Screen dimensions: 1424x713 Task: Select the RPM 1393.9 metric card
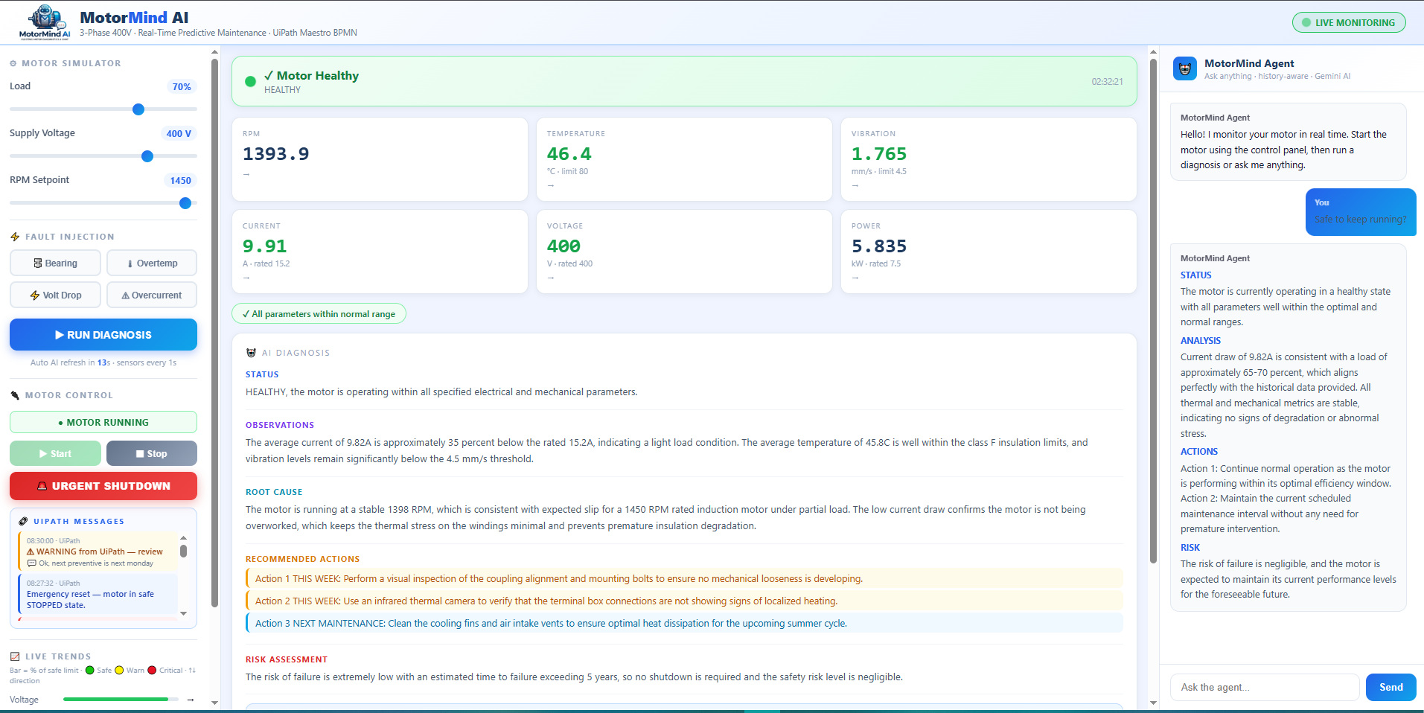pos(380,159)
